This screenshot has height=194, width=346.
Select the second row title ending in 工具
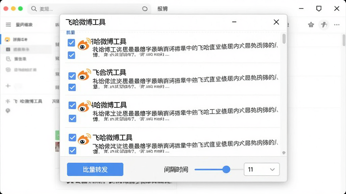coord(109,72)
